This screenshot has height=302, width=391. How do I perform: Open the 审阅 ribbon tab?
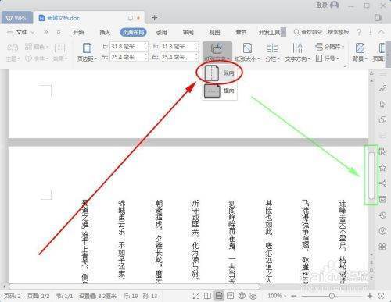[188, 32]
